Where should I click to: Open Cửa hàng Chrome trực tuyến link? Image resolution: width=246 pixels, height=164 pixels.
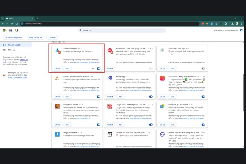[x=18, y=78]
